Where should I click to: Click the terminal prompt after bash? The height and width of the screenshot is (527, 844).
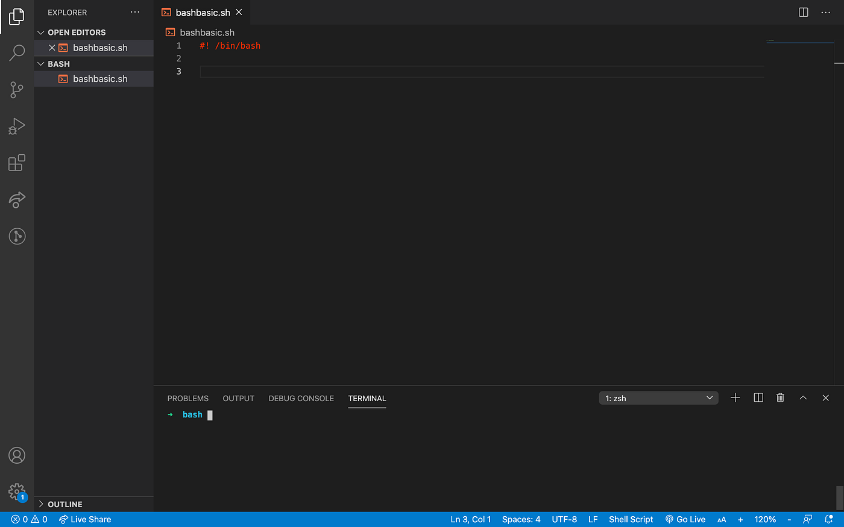(x=210, y=415)
